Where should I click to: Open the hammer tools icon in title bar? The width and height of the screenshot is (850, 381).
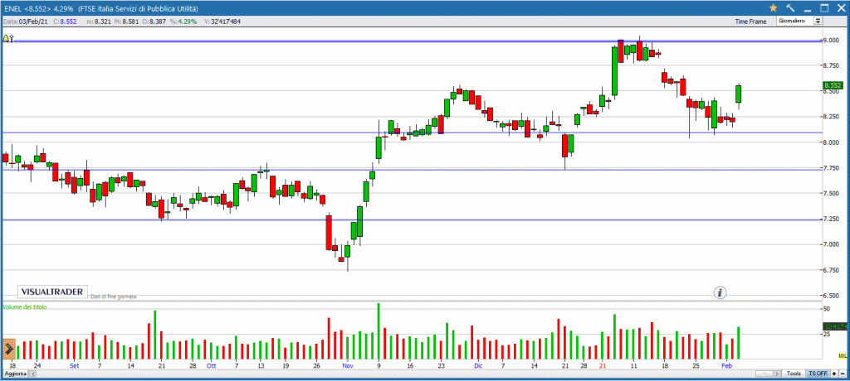click(790, 8)
